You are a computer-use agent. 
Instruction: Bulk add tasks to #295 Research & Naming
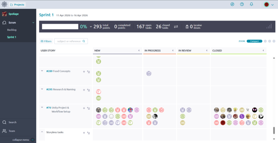point(88,90)
